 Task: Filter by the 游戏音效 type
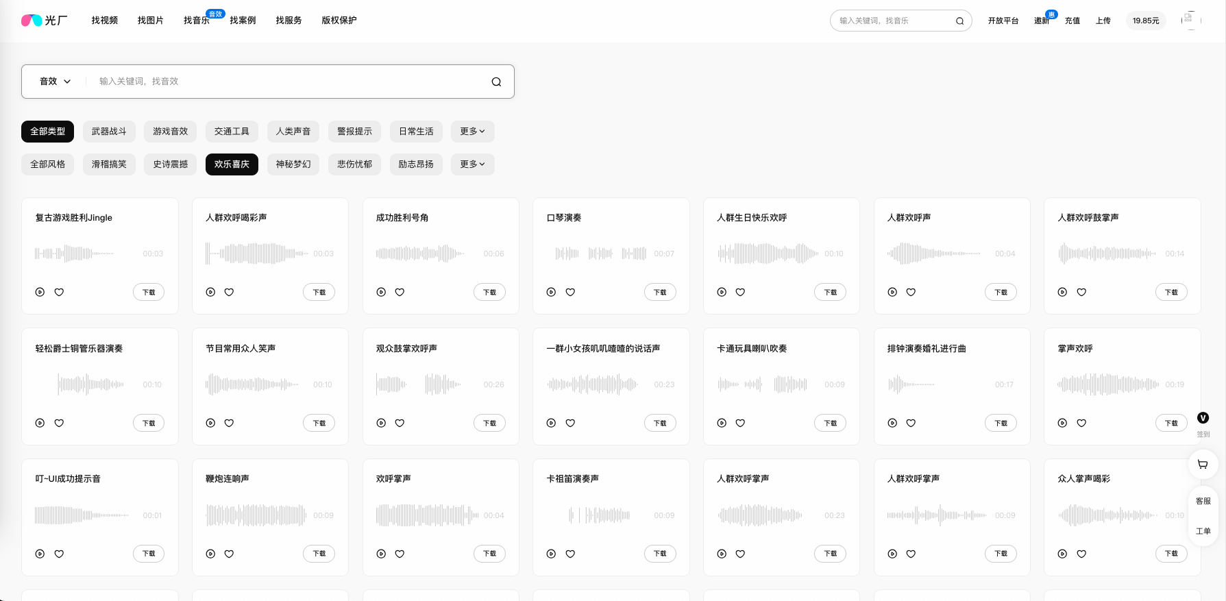[171, 132]
